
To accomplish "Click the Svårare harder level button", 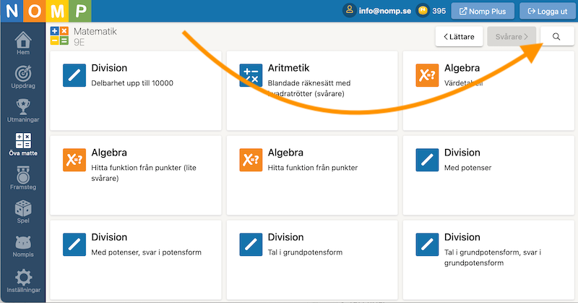I will coord(512,37).
